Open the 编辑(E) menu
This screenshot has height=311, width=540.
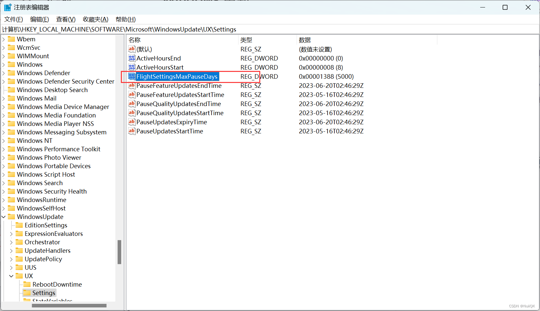click(40, 20)
